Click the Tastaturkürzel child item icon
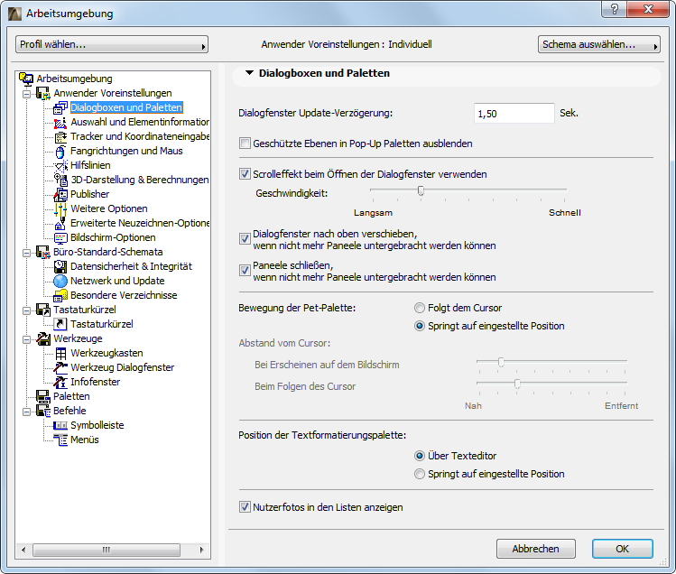The image size is (676, 574). (60, 324)
